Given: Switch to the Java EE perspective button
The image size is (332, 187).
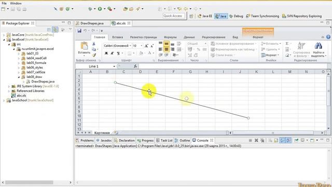Looking at the screenshot, I should (204, 16).
